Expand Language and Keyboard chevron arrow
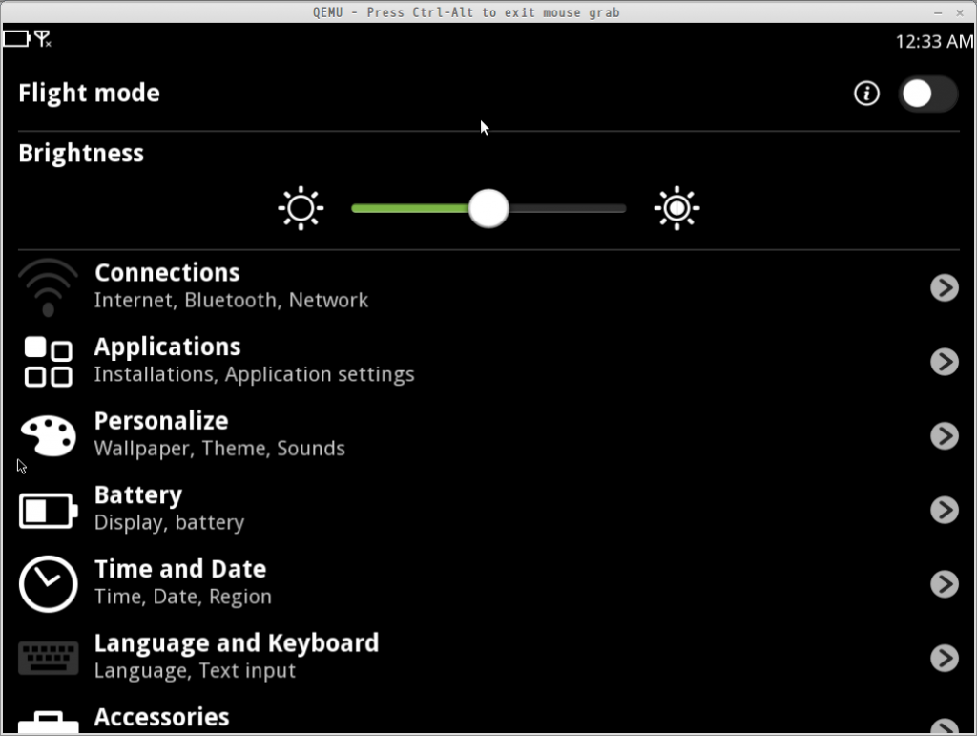977x736 pixels. (944, 658)
